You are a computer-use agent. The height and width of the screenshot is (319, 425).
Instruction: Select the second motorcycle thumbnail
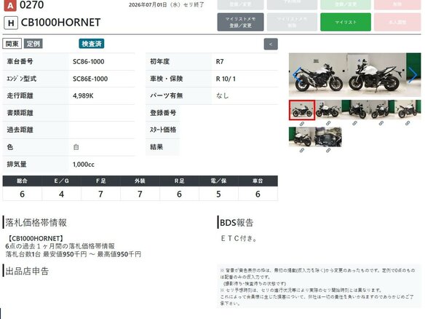328,110
